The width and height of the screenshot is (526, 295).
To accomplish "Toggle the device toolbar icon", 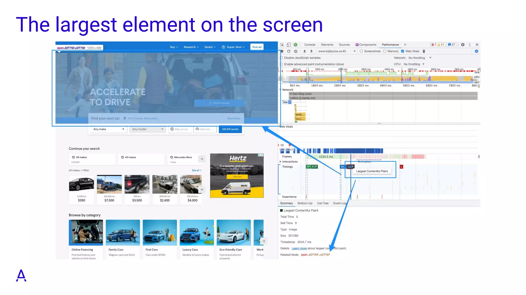I will tap(289, 45).
